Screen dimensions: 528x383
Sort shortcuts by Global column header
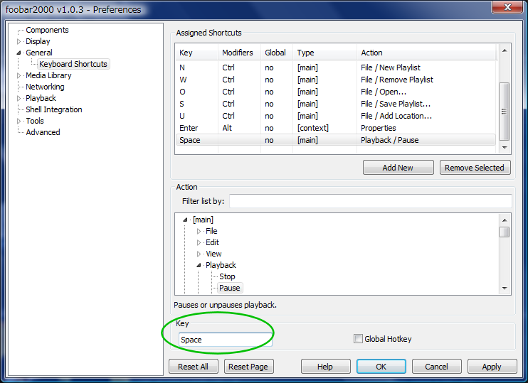[x=277, y=53]
